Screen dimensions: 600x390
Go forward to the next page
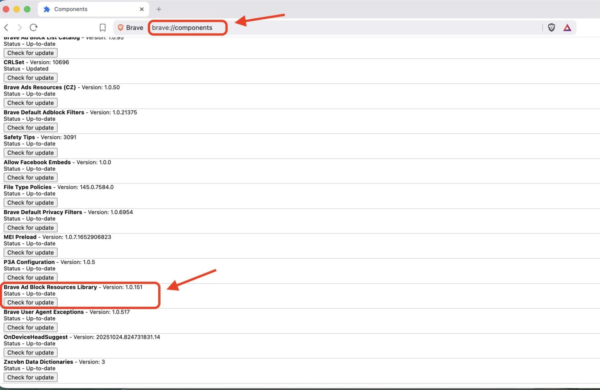click(20, 27)
